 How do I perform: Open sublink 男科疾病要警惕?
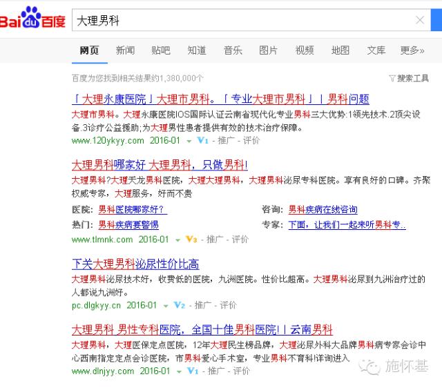128,224
